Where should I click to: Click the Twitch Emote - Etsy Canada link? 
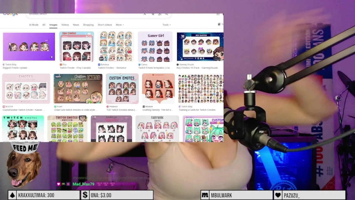click(x=75, y=68)
